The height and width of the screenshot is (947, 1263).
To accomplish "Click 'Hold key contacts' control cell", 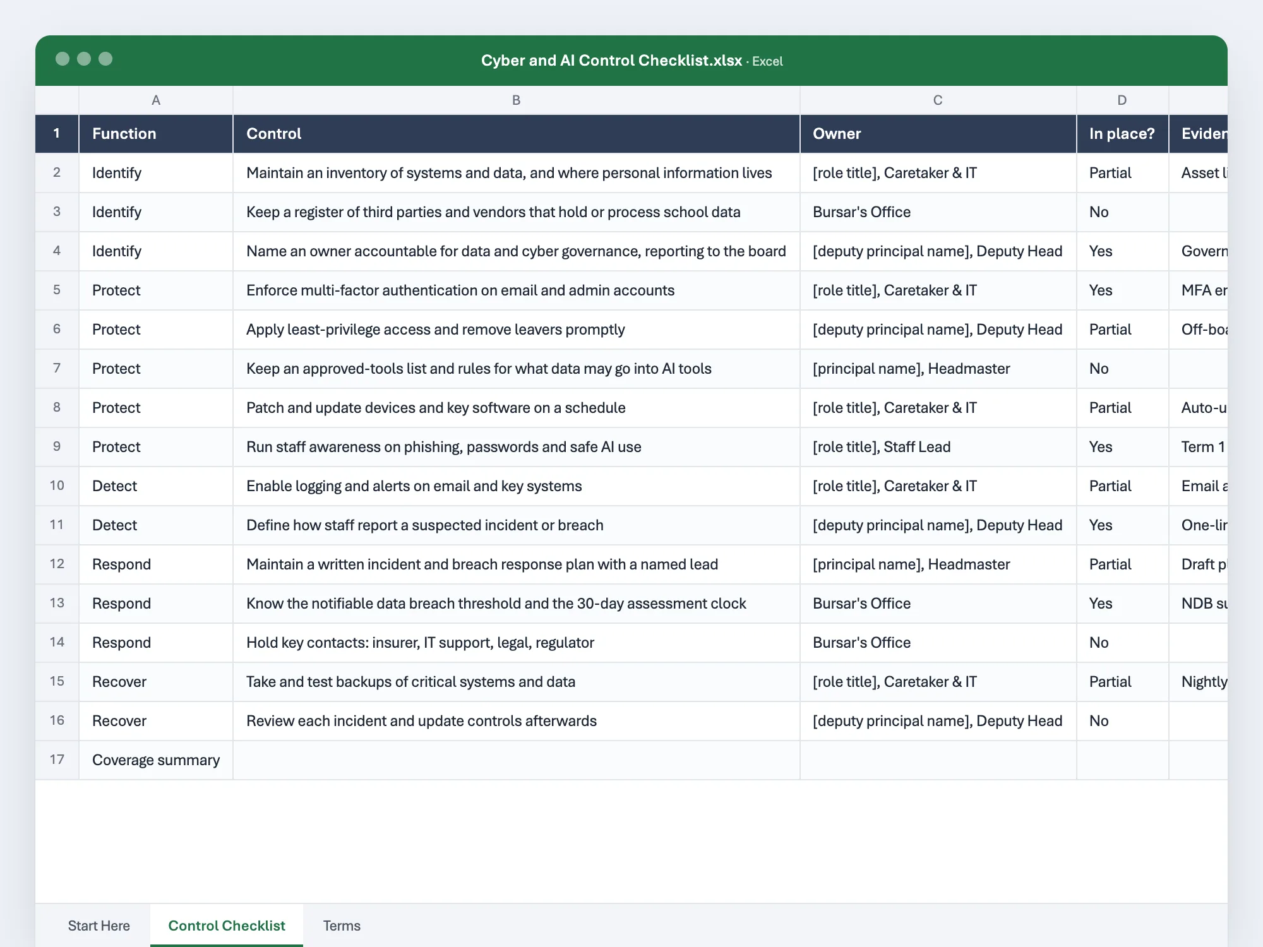I will click(x=516, y=642).
